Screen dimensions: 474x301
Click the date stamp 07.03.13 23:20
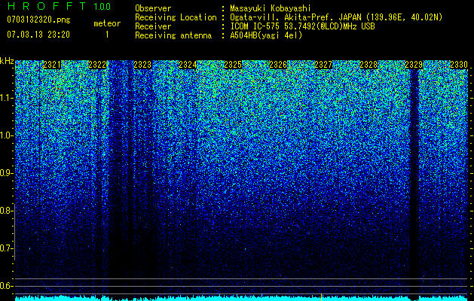coord(38,35)
